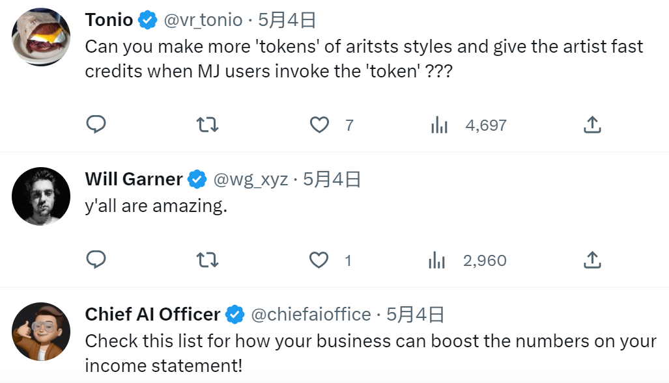Viewport: 669px width, 383px height.
Task: Click the 5月4日 timestamp on Tonio's tweet
Action: pos(287,20)
